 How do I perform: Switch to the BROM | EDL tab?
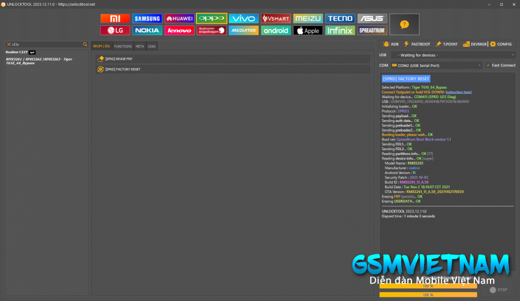(102, 46)
